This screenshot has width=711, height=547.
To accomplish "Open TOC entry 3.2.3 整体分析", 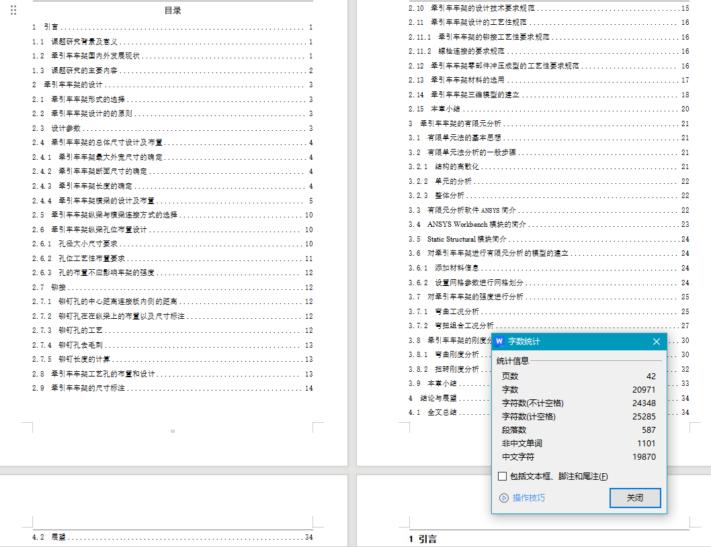I will pos(548,195).
